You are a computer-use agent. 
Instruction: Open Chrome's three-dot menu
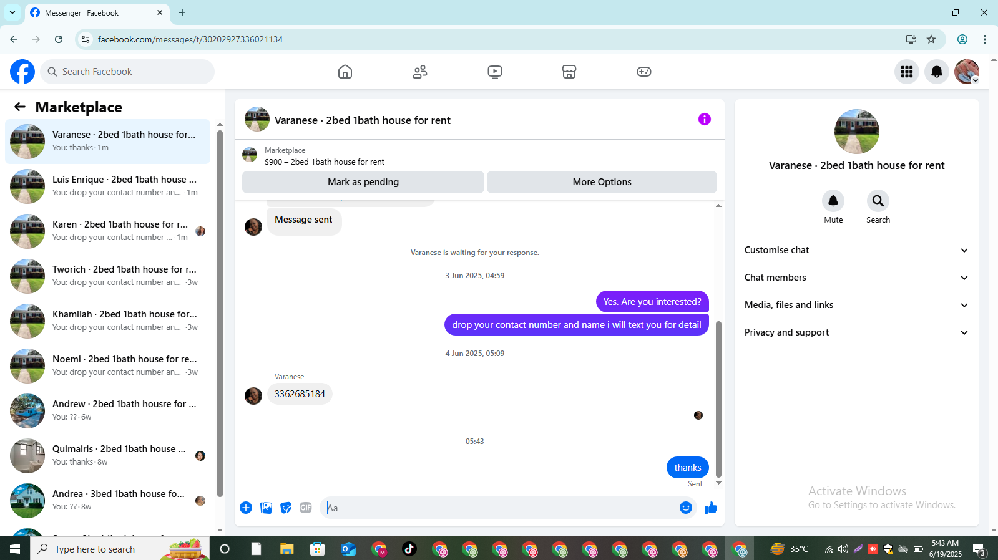985,39
